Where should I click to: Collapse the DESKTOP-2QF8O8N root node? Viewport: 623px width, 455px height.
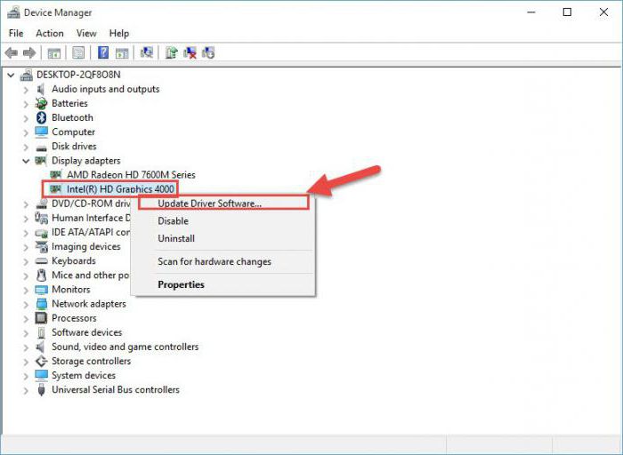11,75
